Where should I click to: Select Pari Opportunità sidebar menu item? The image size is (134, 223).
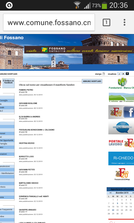point(7,140)
